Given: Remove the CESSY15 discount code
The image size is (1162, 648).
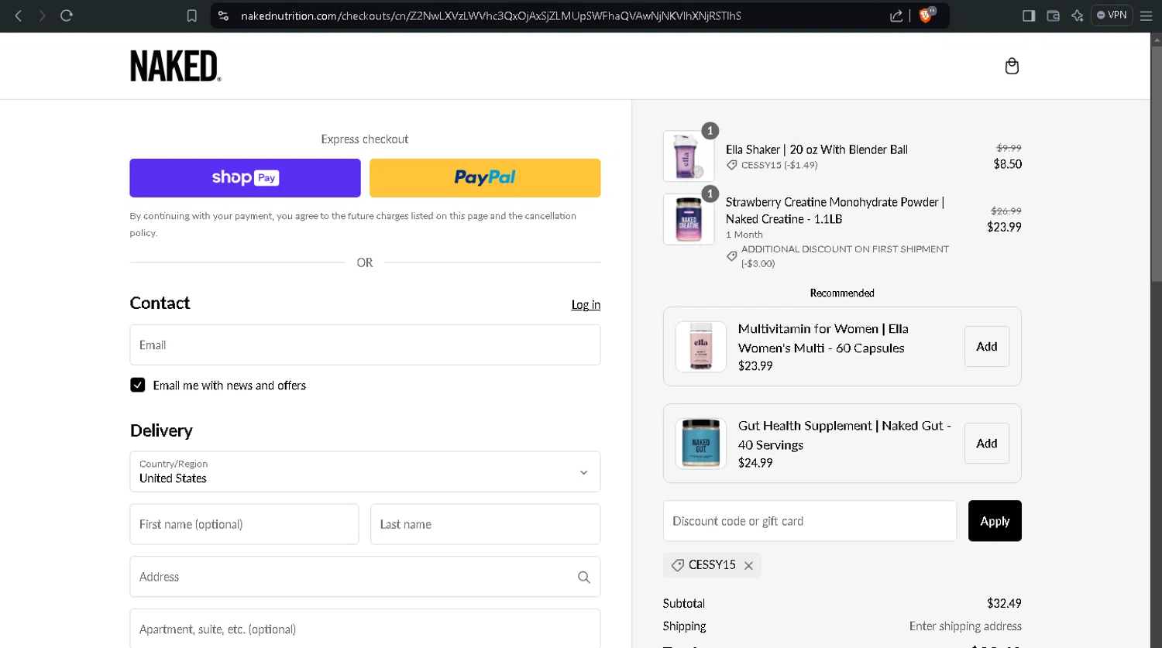Looking at the screenshot, I should pyautogui.click(x=748, y=566).
